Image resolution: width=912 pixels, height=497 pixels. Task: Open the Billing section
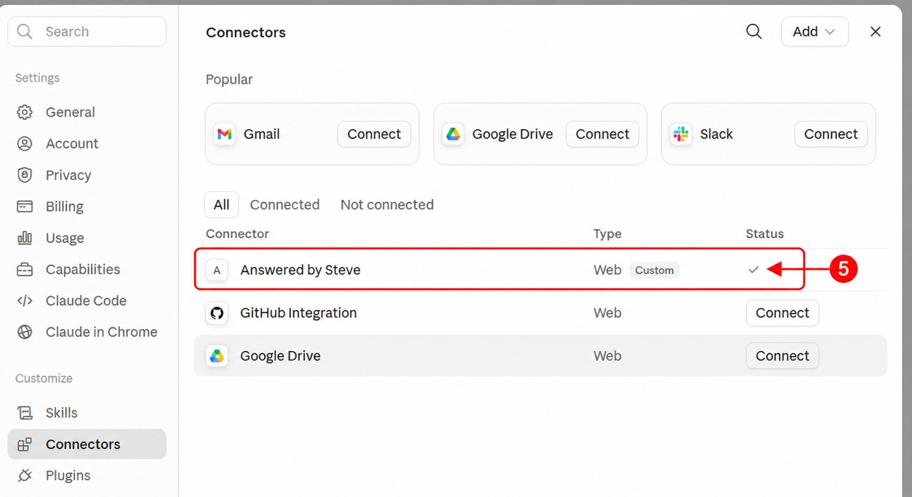point(87,207)
